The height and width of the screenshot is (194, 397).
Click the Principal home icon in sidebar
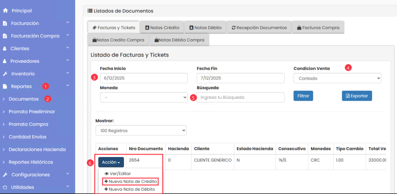tap(5, 11)
